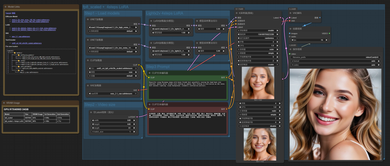Click the pink LATENT output port on 空Latent视频
This screenshot has width=390, height=166.
137,117
